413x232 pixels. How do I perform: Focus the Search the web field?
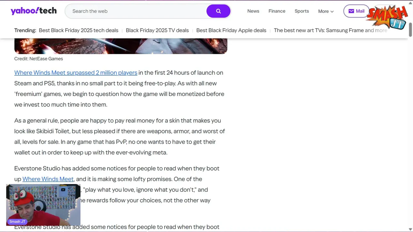point(136,11)
